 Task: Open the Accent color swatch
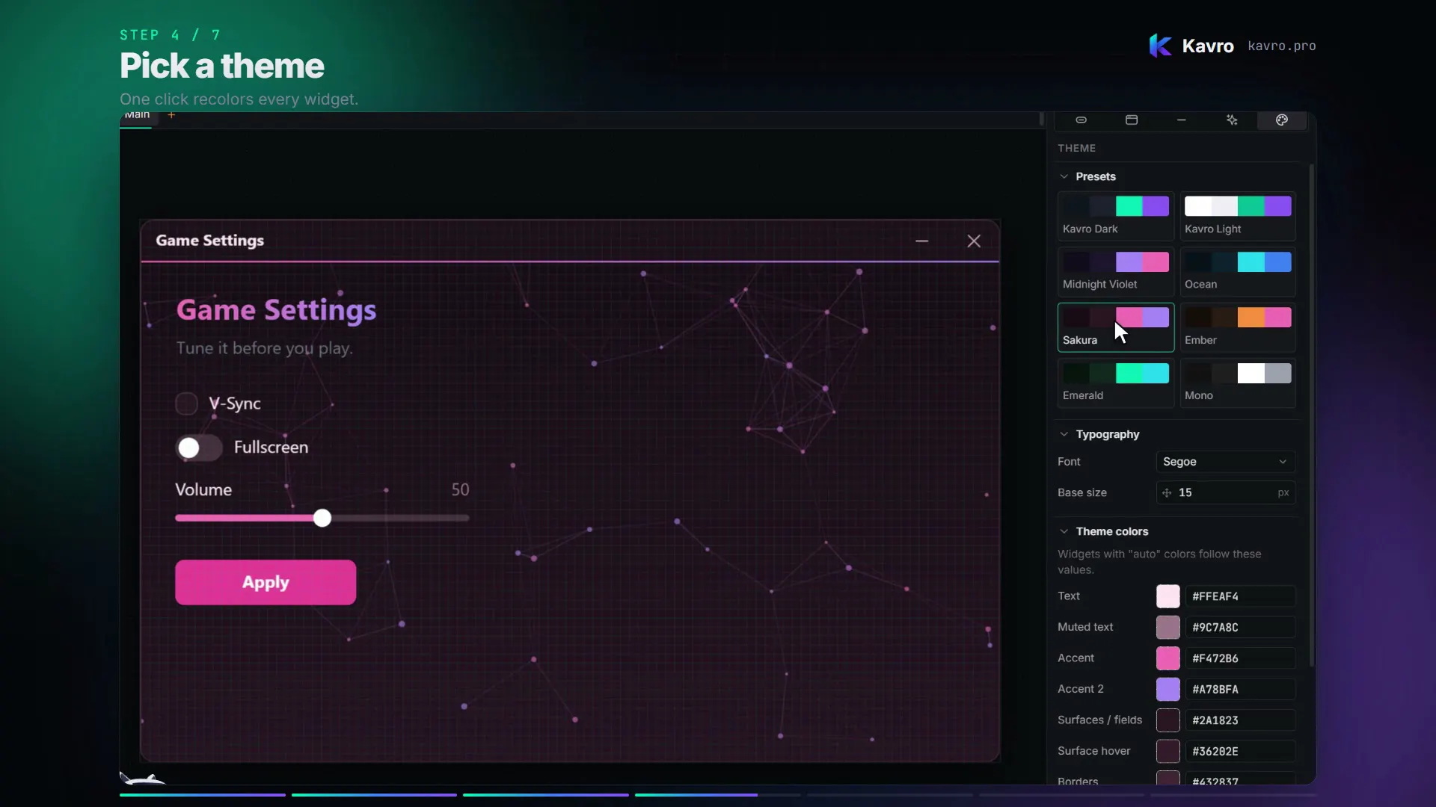point(1168,658)
